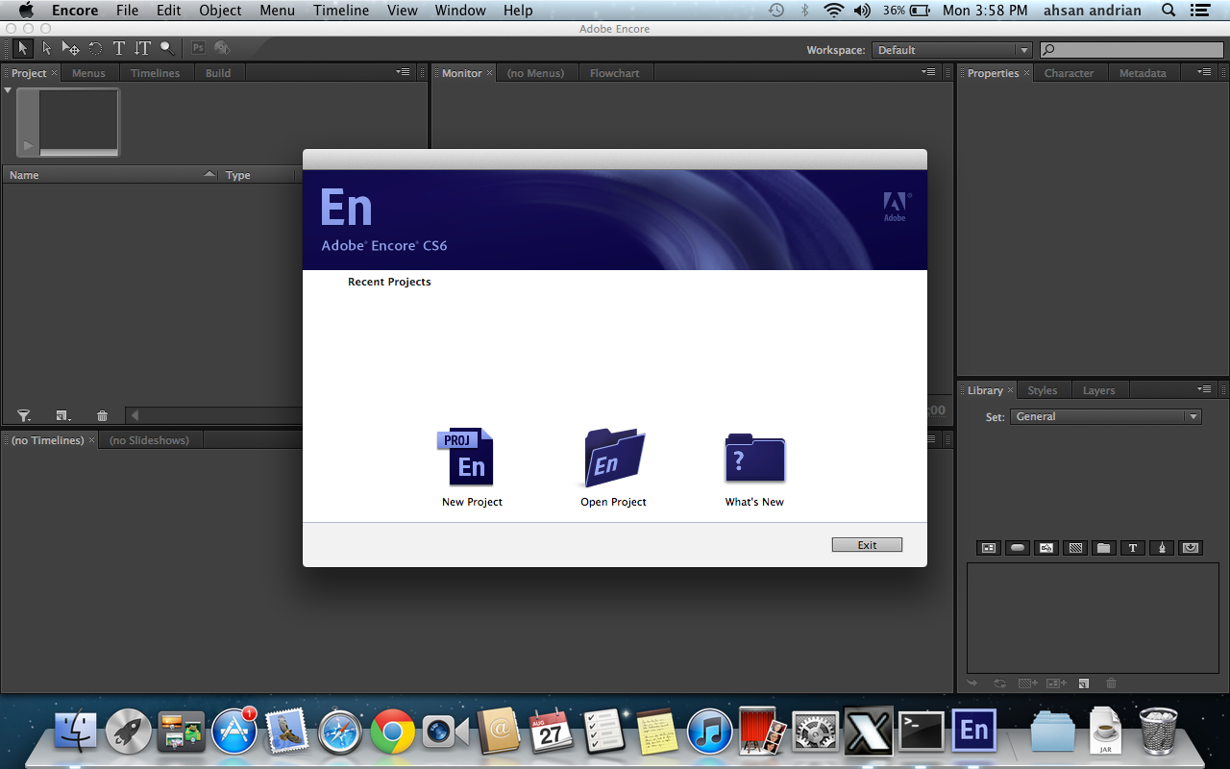Select the Move tool
The height and width of the screenshot is (769, 1230).
71,48
